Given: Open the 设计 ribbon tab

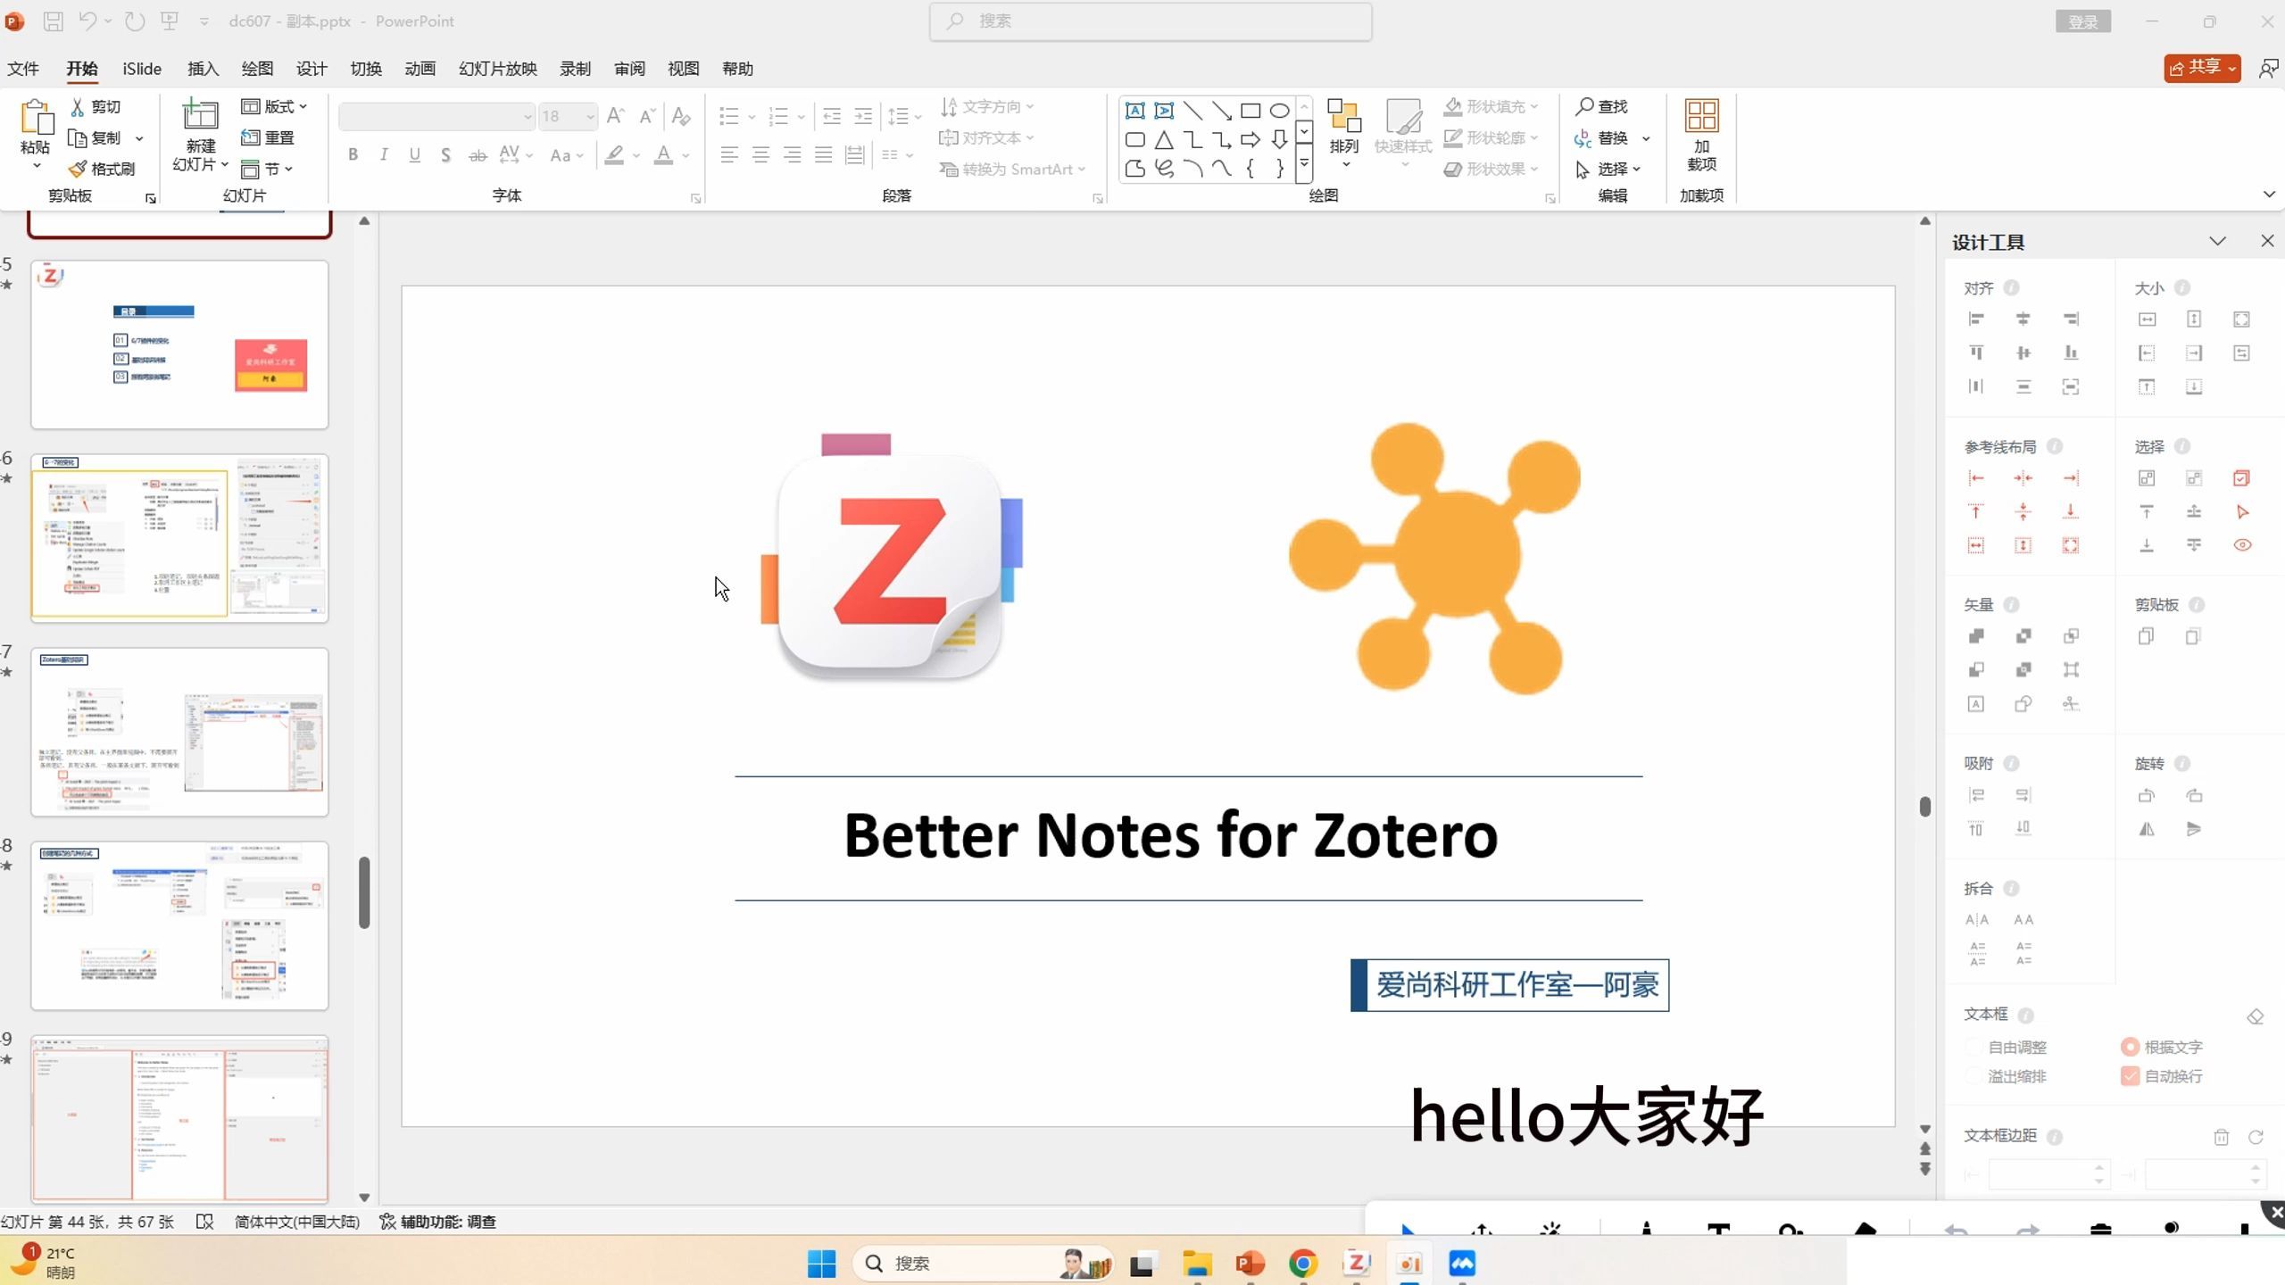Looking at the screenshot, I should pos(312,69).
